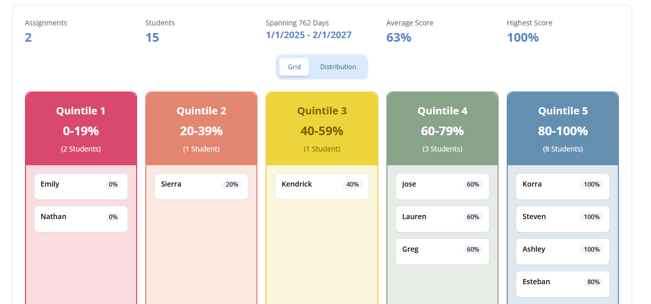Open Nathan's student card
The height and width of the screenshot is (304, 651).
pos(81,219)
